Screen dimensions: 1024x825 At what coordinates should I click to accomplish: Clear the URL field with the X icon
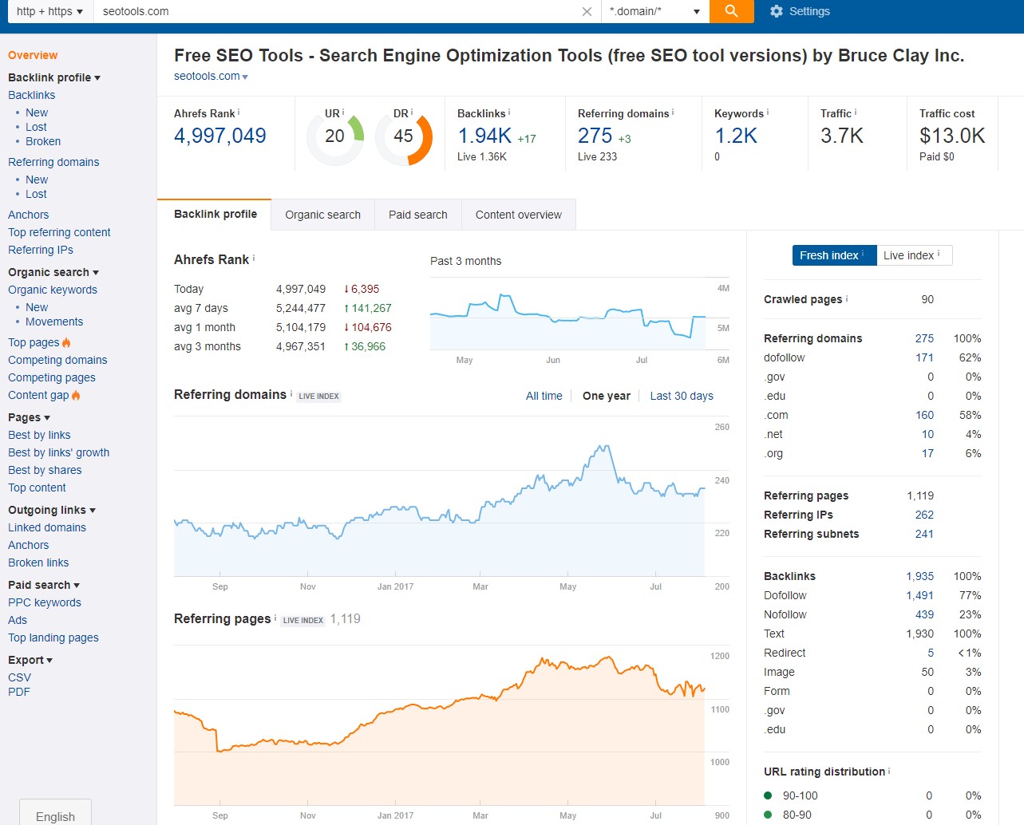point(587,11)
